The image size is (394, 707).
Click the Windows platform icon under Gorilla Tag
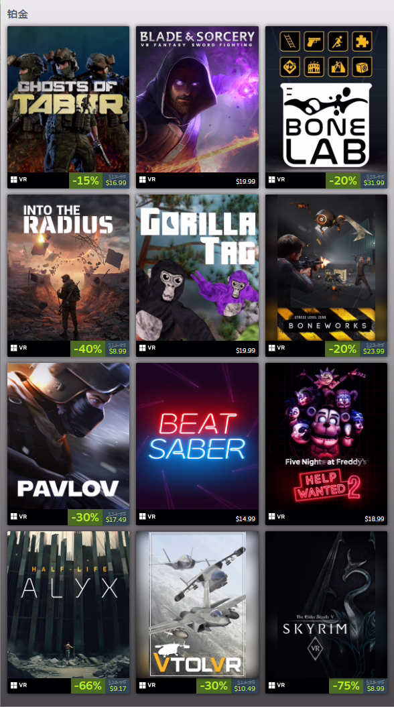click(x=143, y=347)
